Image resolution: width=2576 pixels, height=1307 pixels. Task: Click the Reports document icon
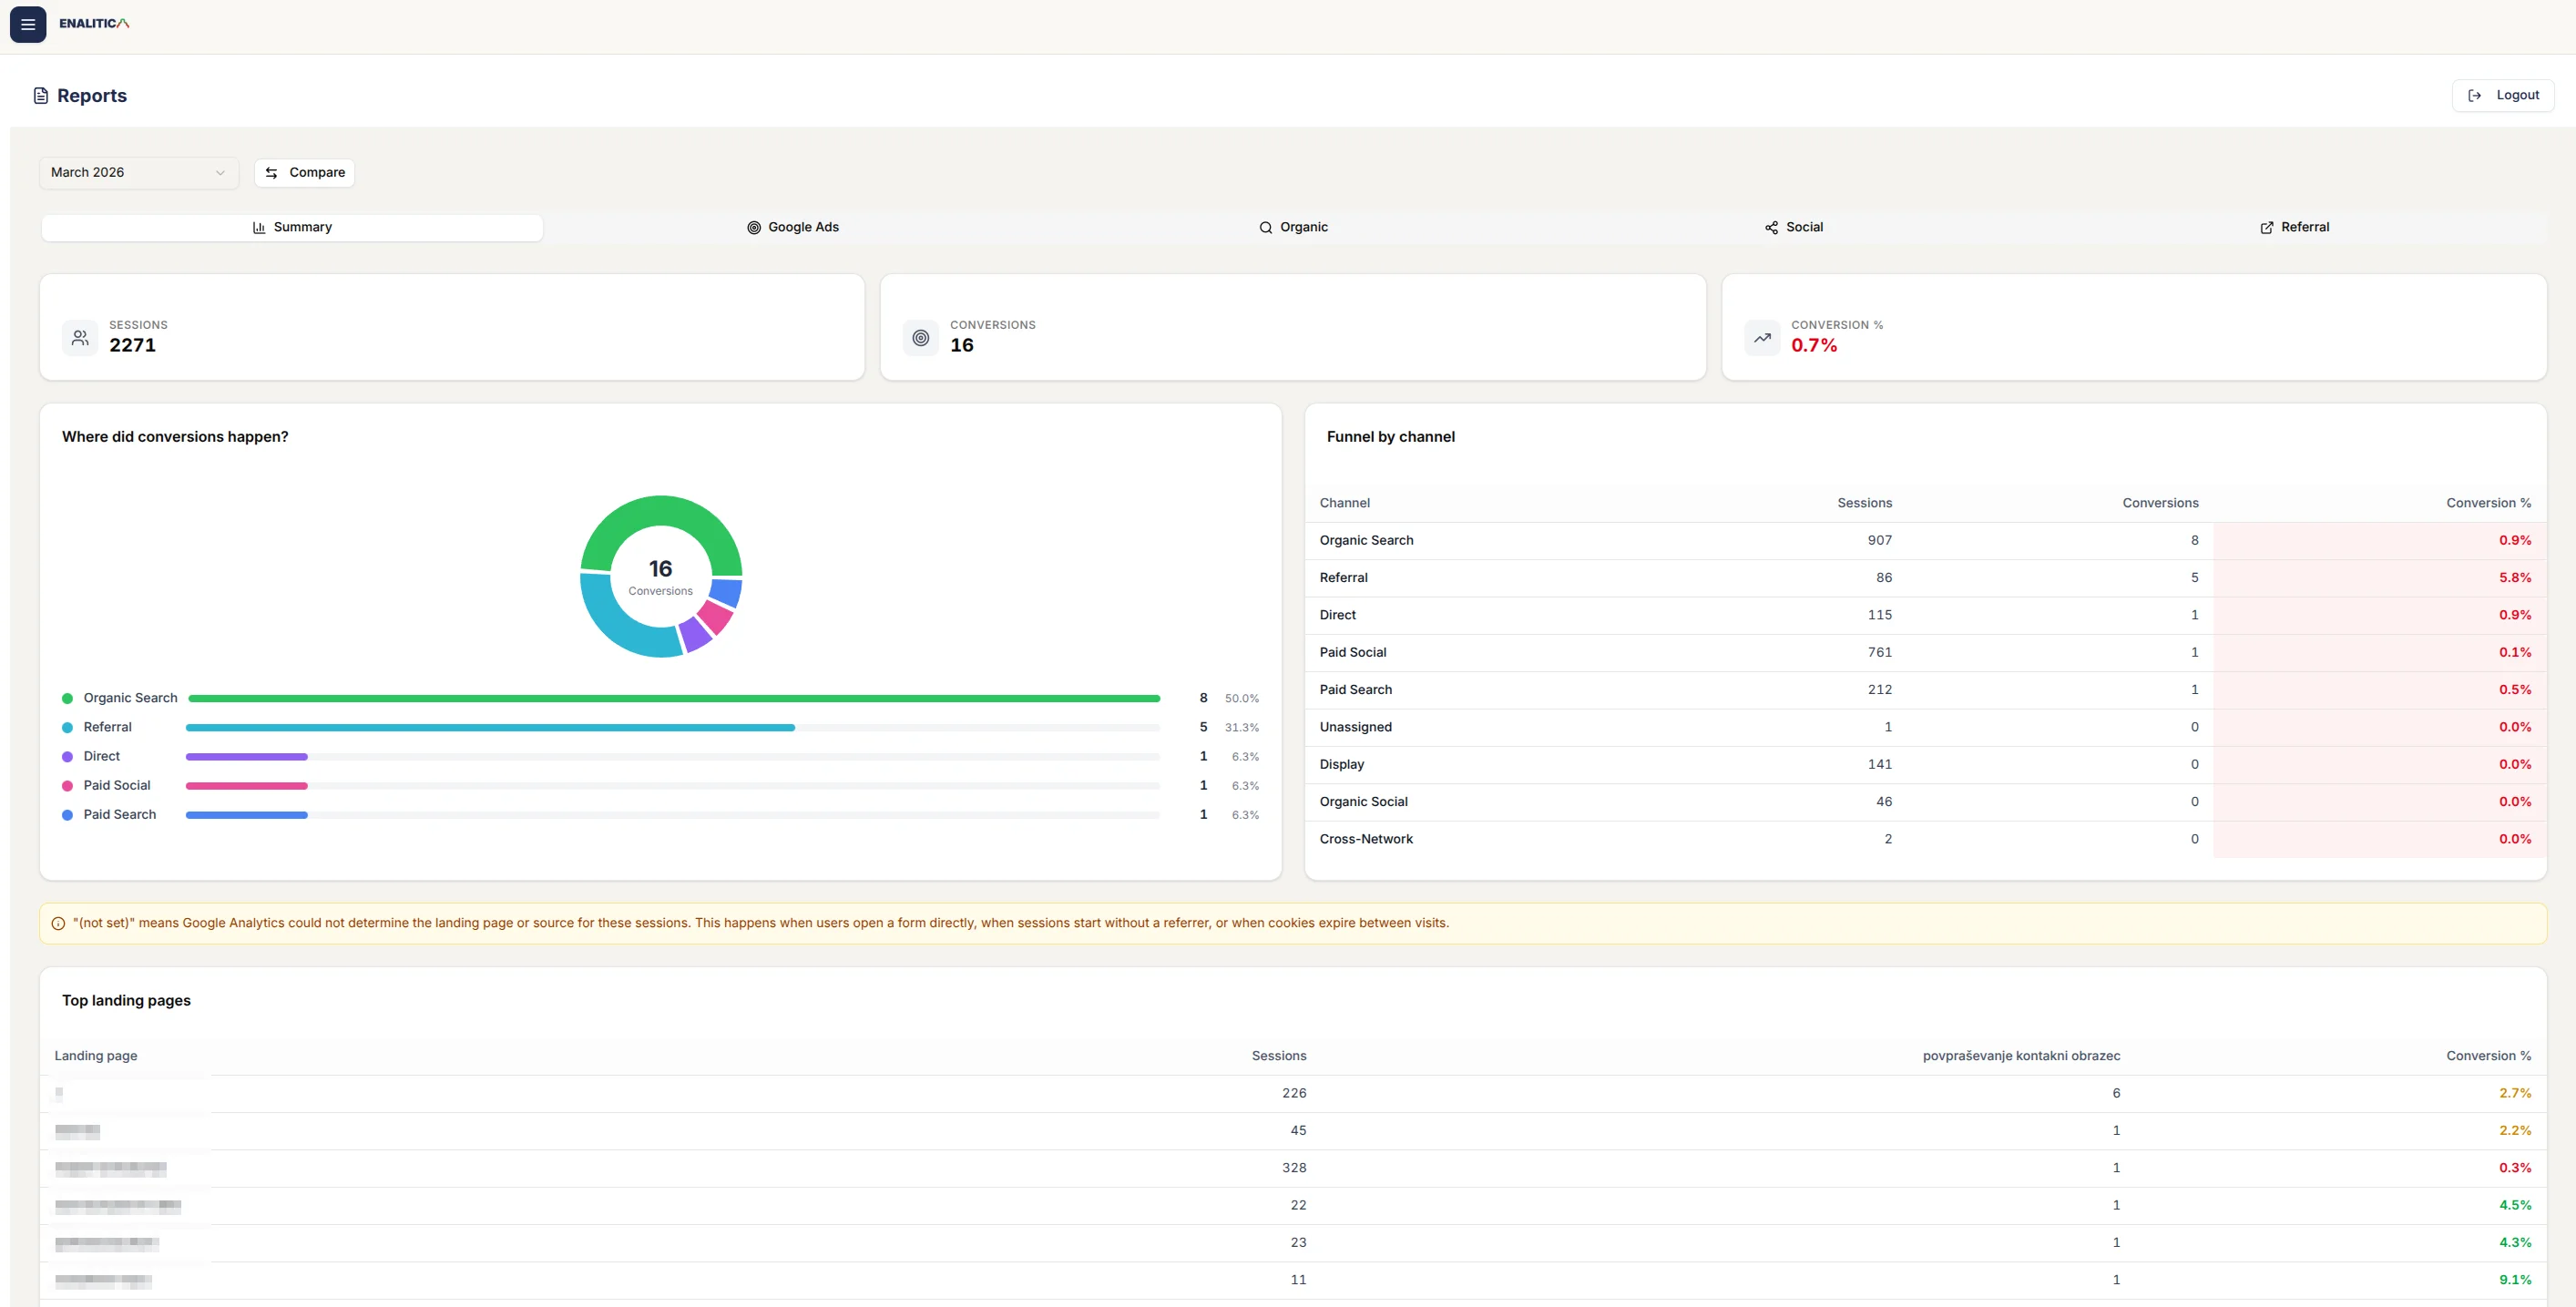tap(40, 94)
